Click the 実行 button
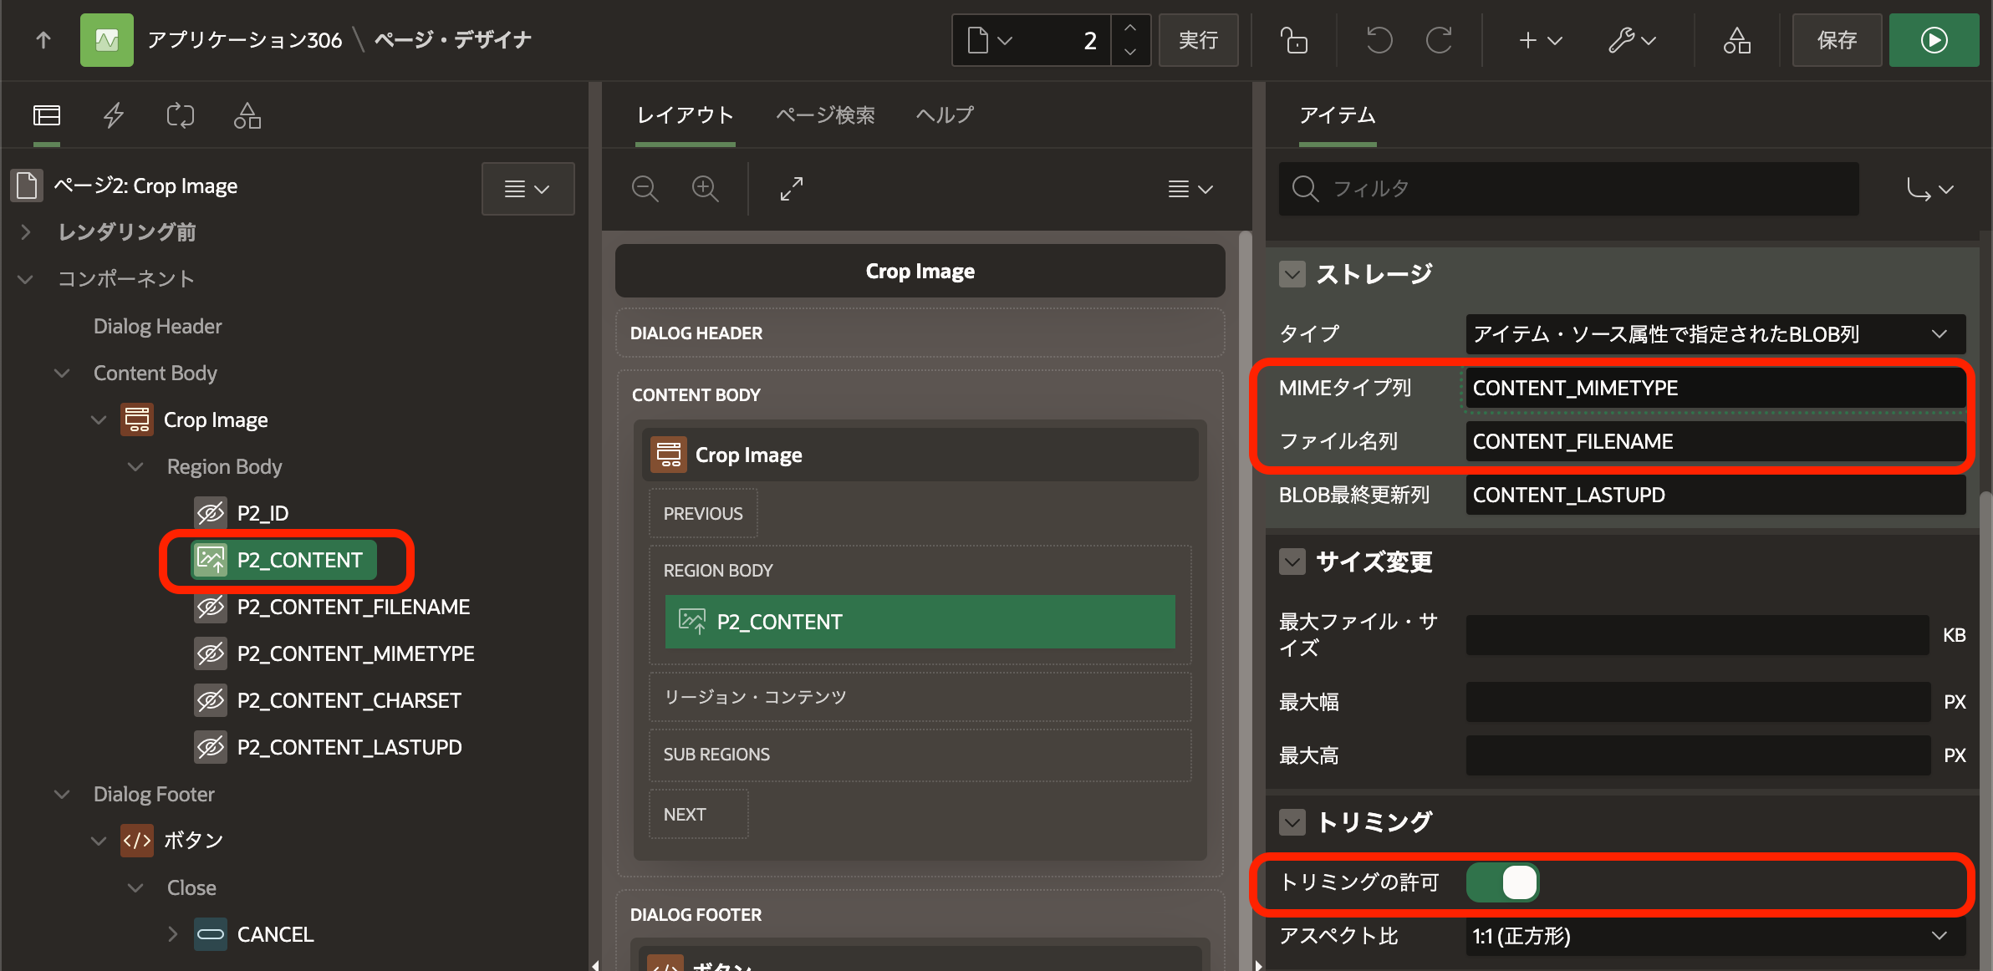Screen dimensions: 1993x971 click(x=1198, y=40)
